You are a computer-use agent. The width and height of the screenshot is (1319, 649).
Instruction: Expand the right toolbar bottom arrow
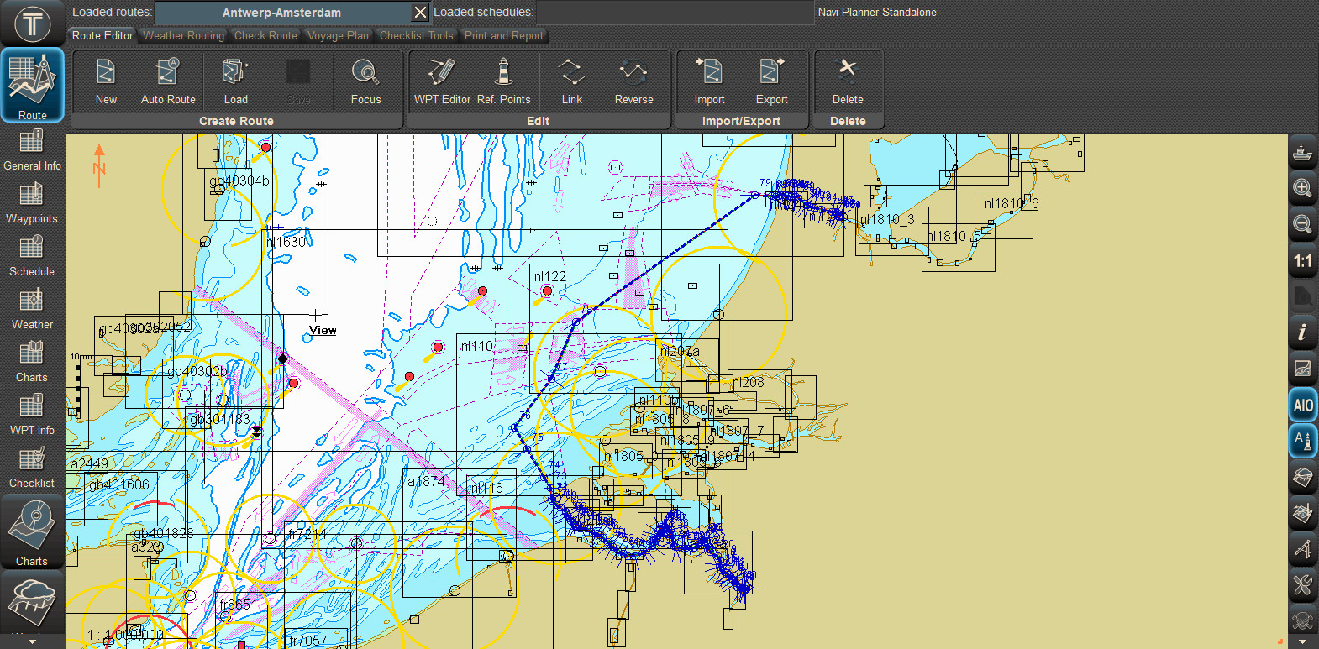[x=1302, y=641]
